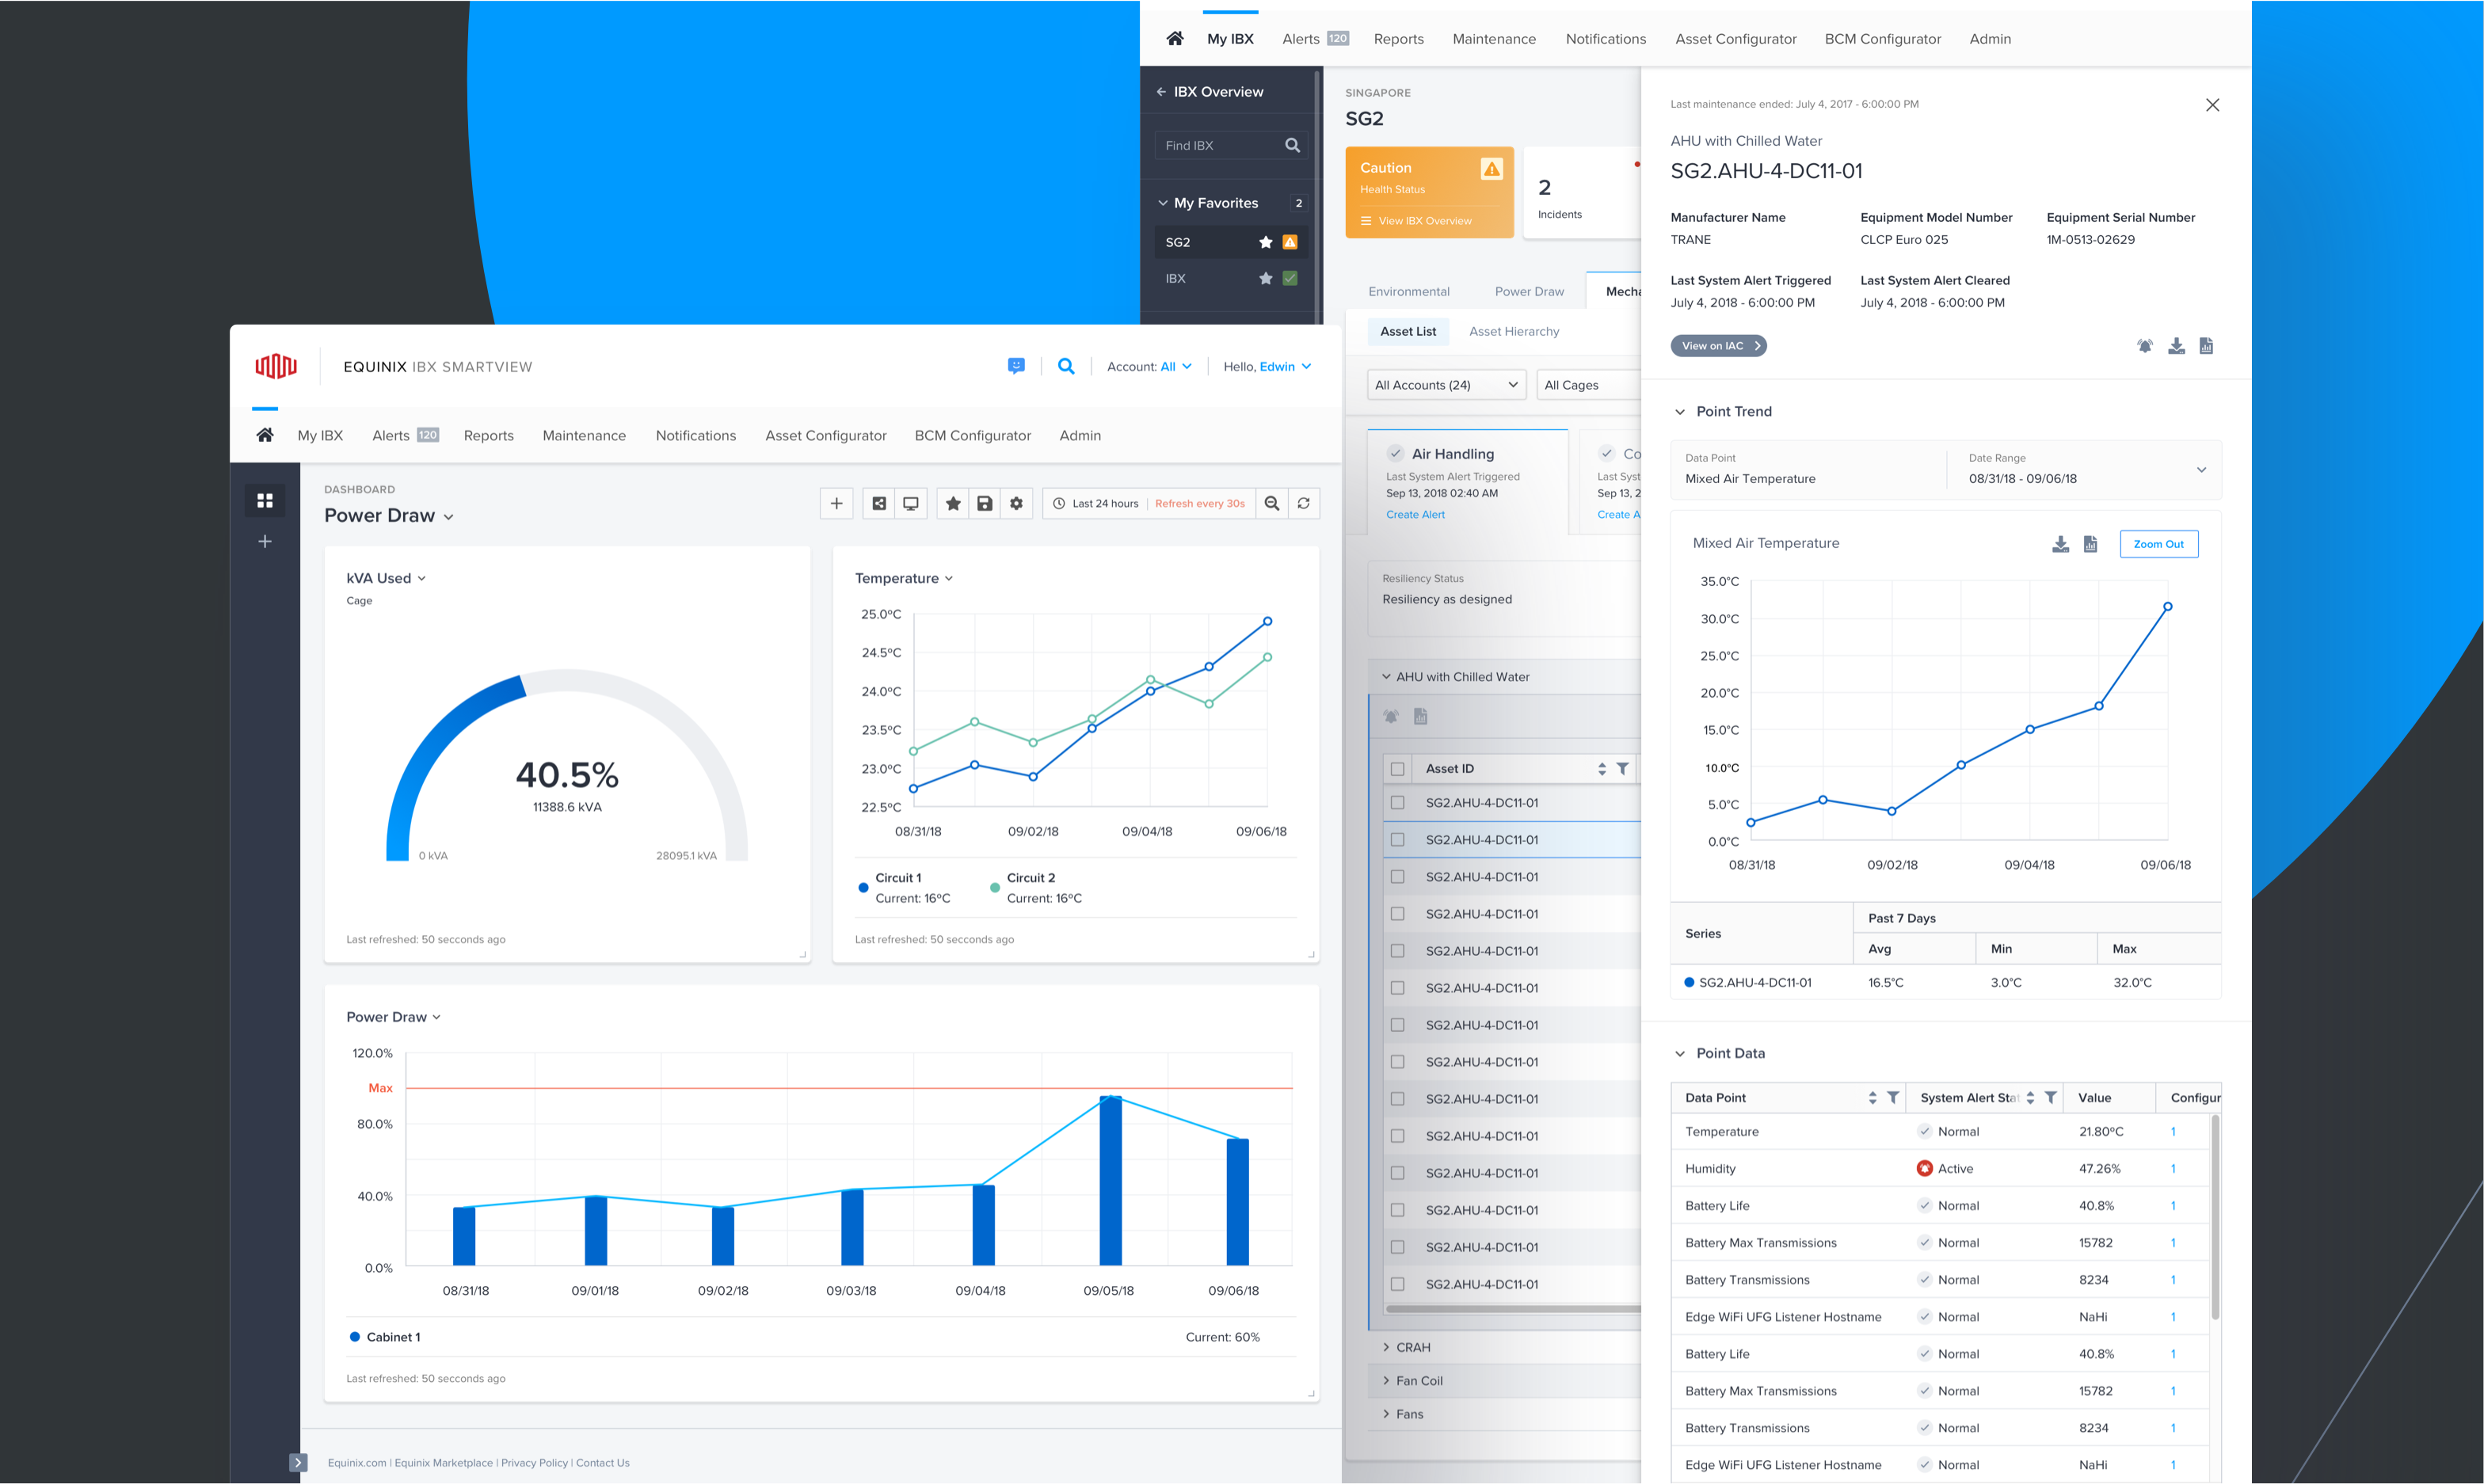
Task: Click the home icon in top IBX window
Action: [1175, 38]
